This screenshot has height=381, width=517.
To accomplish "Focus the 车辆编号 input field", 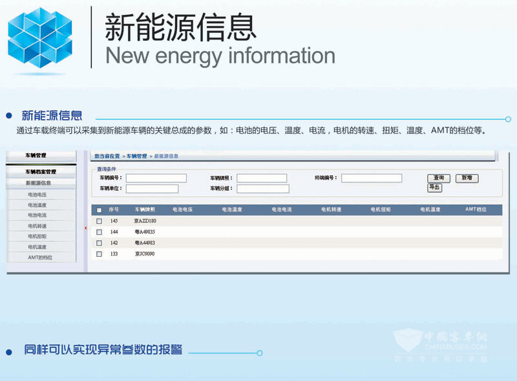I will 156,178.
